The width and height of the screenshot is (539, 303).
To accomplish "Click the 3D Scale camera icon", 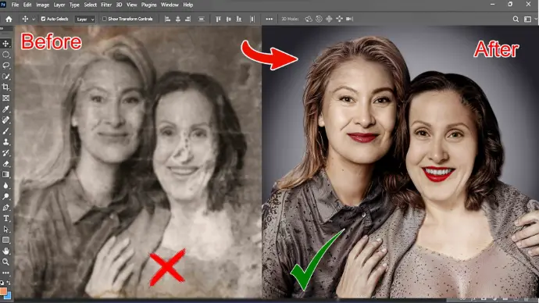I will (350, 20).
